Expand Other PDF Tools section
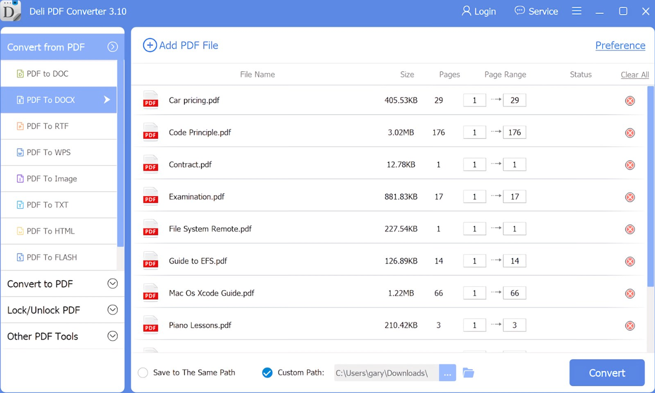The height and width of the screenshot is (393, 655). click(113, 336)
